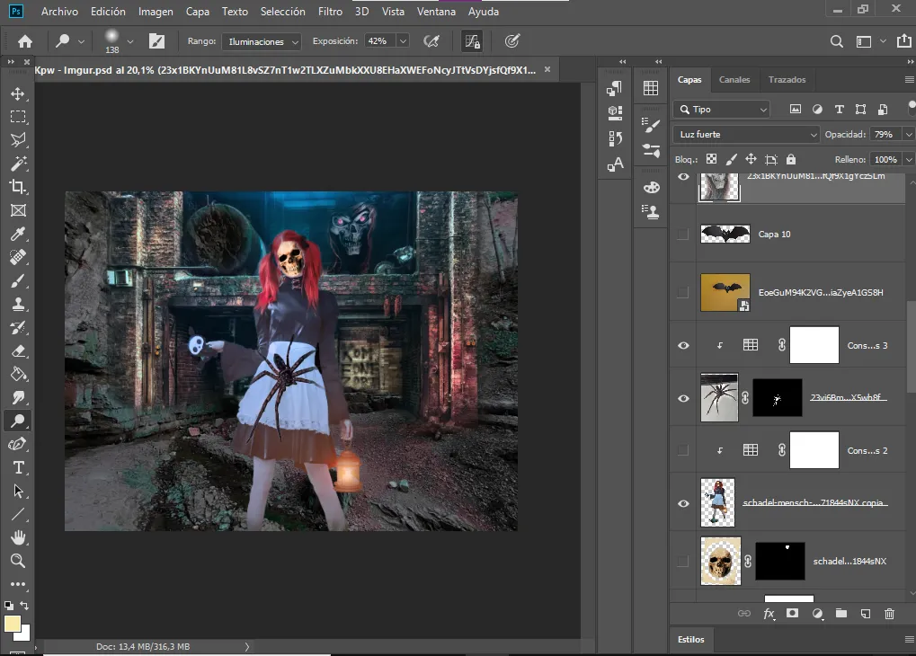
Task: Show the Cons...s 2 adjustment layer
Action: click(x=682, y=450)
